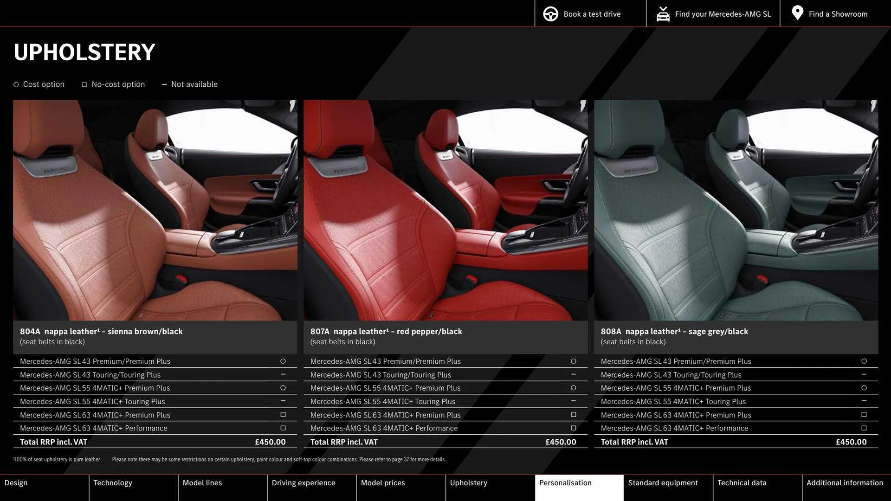Click the Not available dash symbol in the legend
Image resolution: width=891 pixels, height=501 pixels.
point(164,84)
